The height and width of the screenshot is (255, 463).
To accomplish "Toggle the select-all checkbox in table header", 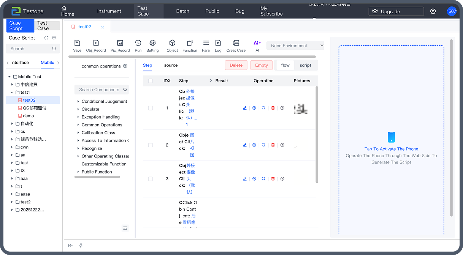I will (151, 81).
